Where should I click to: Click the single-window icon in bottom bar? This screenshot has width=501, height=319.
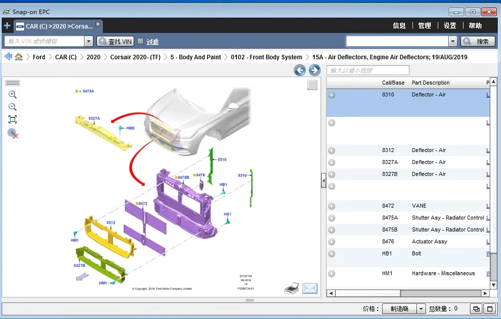(x=490, y=309)
